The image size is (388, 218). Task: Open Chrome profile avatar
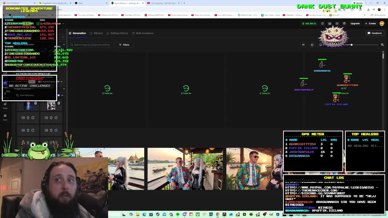[379, 9]
